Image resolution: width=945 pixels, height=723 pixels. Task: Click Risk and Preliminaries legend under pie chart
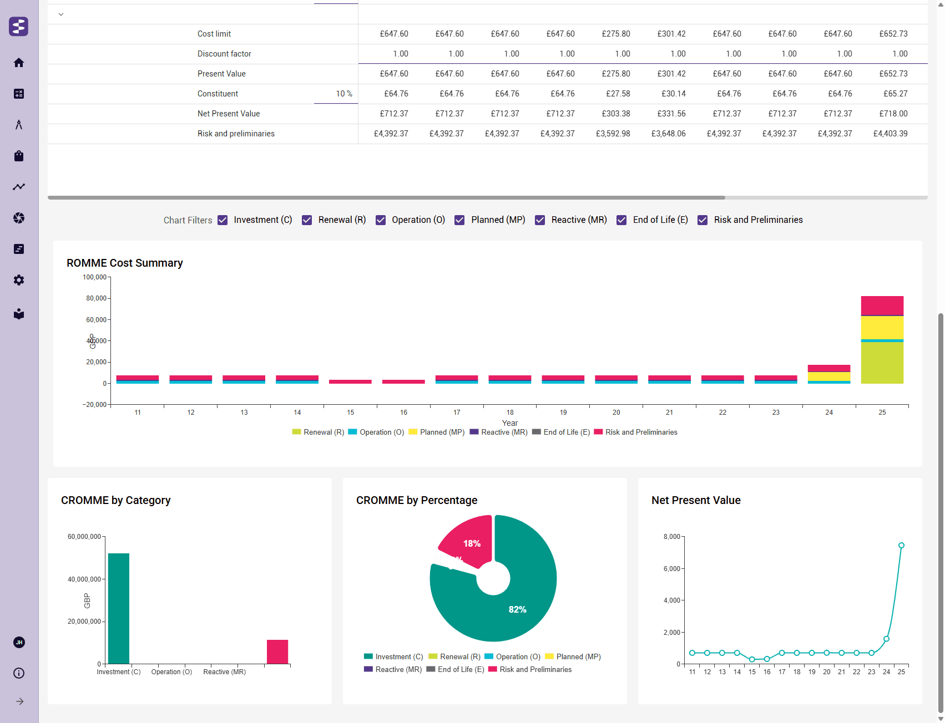(530, 669)
